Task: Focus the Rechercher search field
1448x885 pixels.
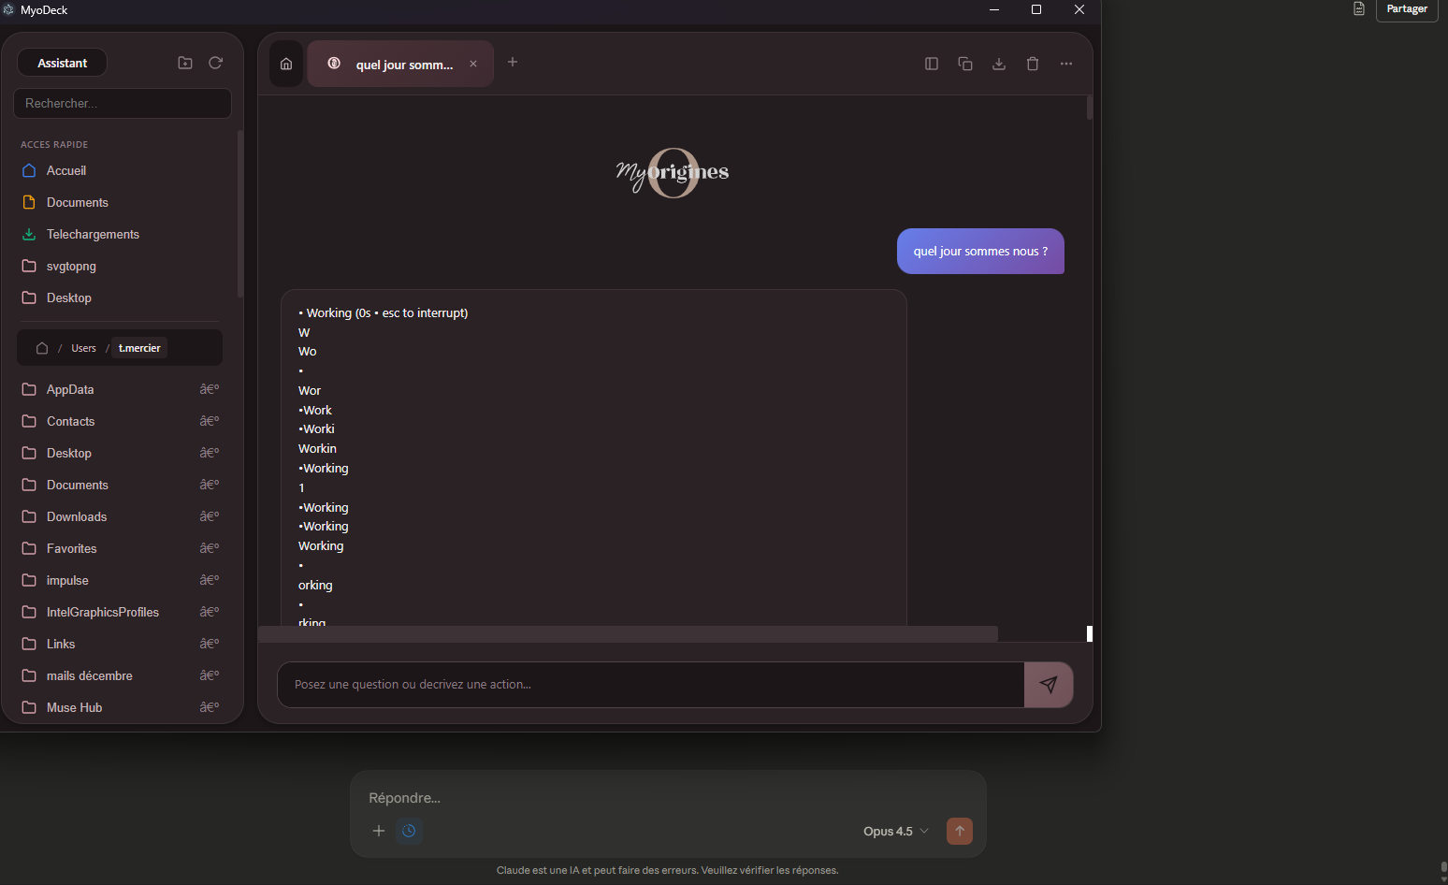Action: point(123,103)
